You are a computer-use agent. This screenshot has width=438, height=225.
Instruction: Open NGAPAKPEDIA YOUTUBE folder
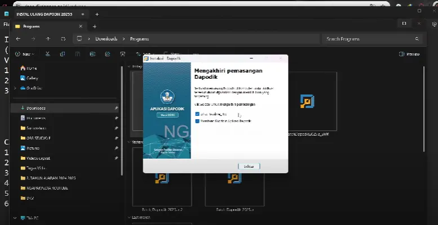click(44, 188)
